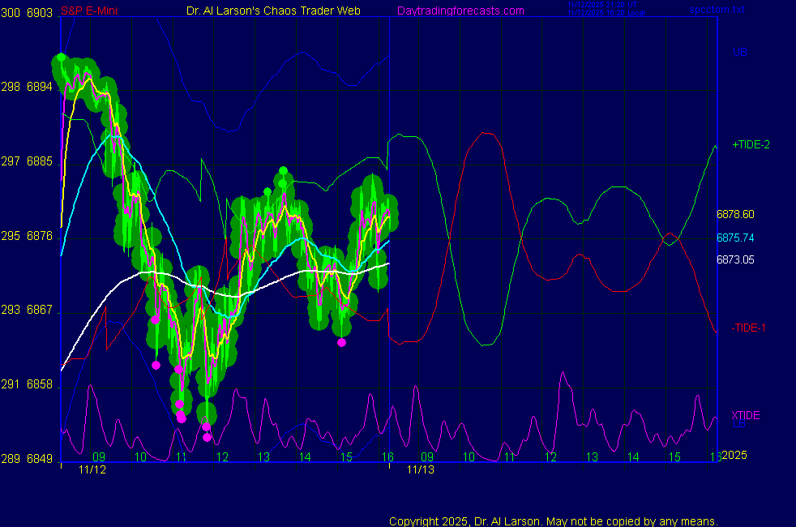Select the XTIDE legend label
796x527 pixels.
coord(746,415)
